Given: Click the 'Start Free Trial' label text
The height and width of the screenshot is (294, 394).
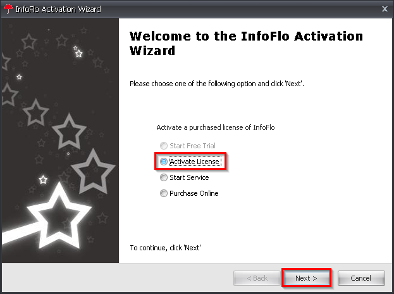Looking at the screenshot, I should point(192,146).
